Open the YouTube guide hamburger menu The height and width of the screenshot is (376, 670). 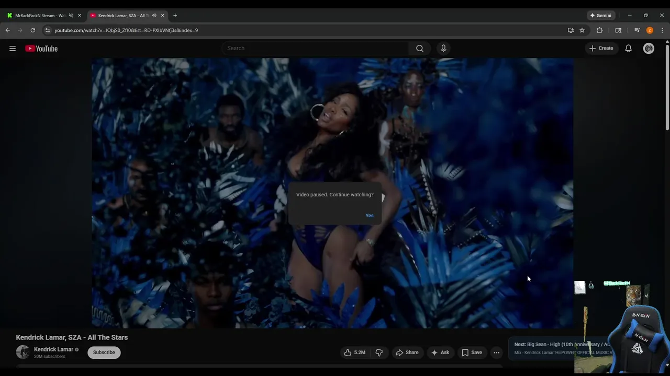13,49
